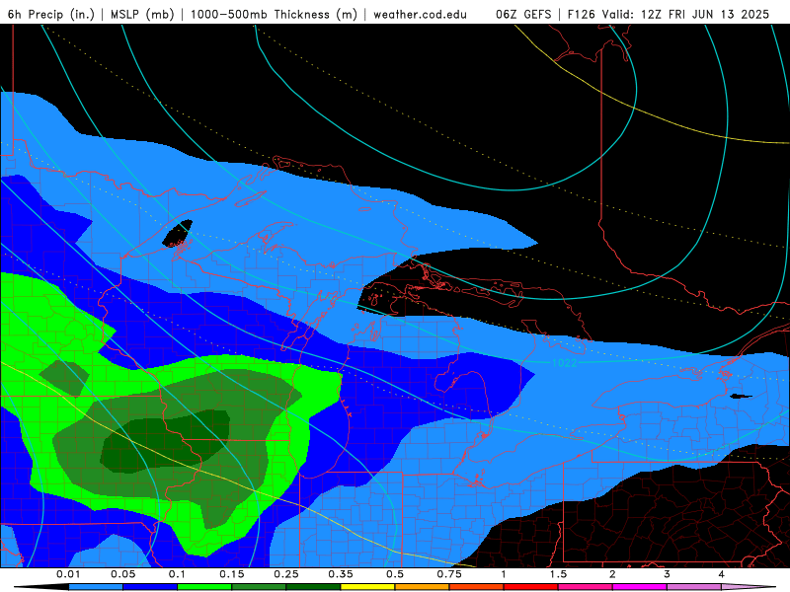This screenshot has width=790, height=592.
Task: Click the 0.5 legend value
Action: pyautogui.click(x=395, y=574)
